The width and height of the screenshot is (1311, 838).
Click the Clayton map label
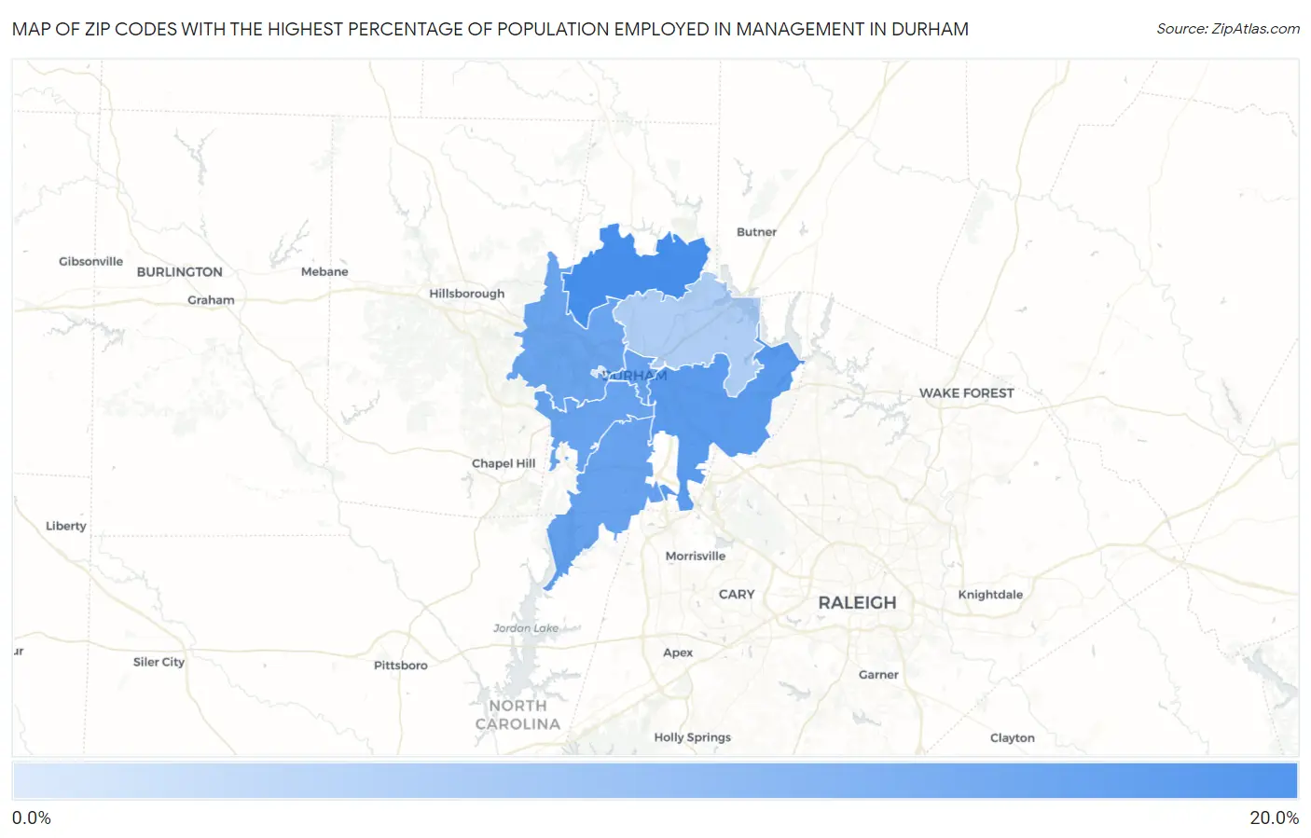(x=1013, y=738)
